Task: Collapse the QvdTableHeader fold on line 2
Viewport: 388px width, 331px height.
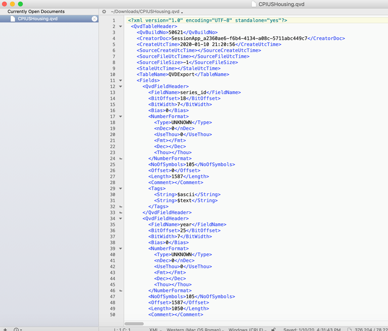Action: pos(120,26)
